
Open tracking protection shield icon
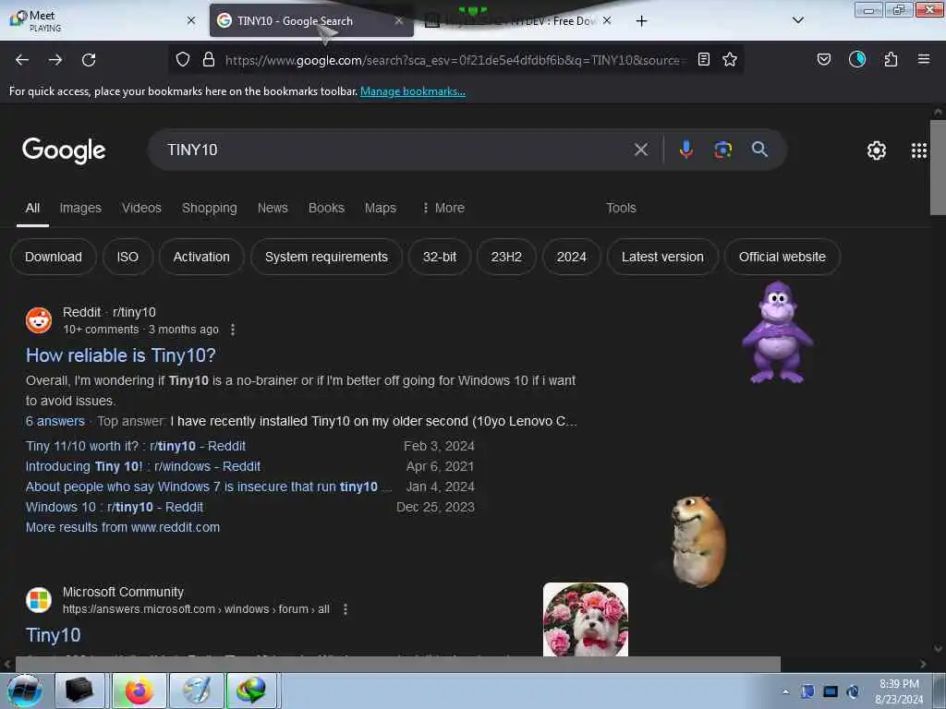[183, 59]
